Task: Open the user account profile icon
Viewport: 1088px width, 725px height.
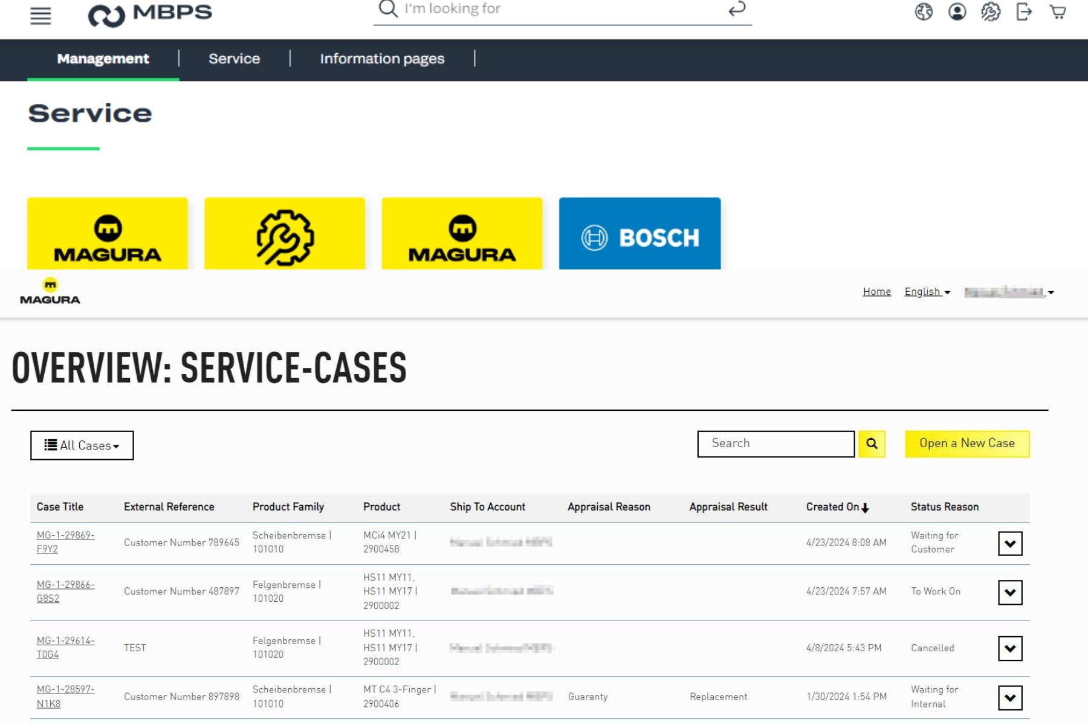Action: pos(957,11)
